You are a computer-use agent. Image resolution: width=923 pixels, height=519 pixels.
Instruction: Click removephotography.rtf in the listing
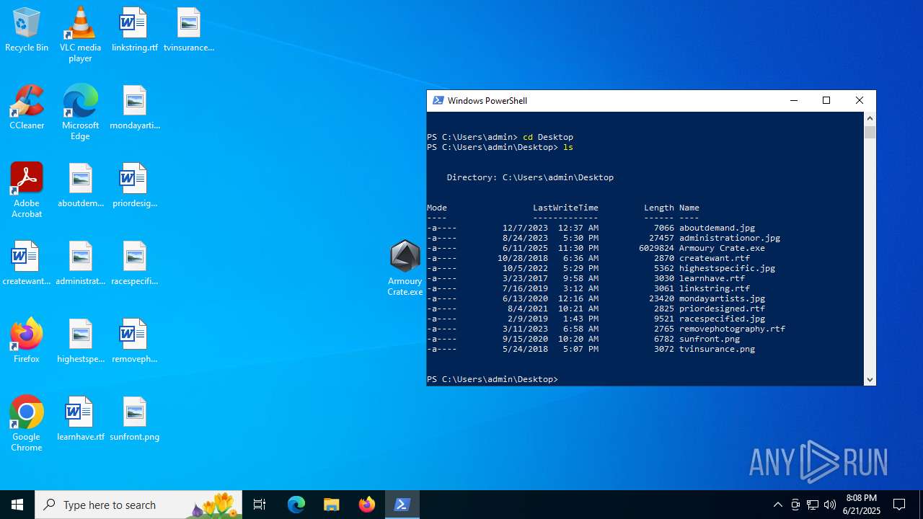(732, 329)
